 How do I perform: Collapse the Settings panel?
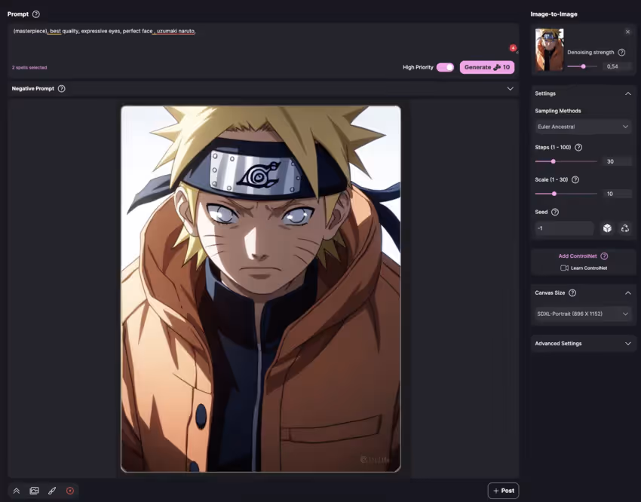point(628,93)
